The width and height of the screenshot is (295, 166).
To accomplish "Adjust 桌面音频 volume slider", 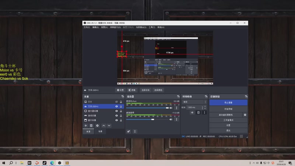I will [x=147, y=119].
